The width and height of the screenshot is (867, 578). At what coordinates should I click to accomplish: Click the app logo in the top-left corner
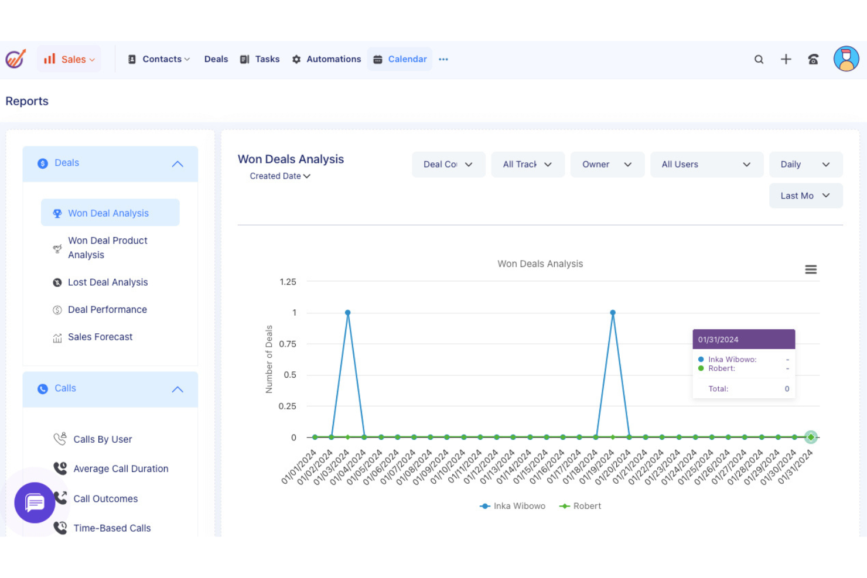(15, 59)
